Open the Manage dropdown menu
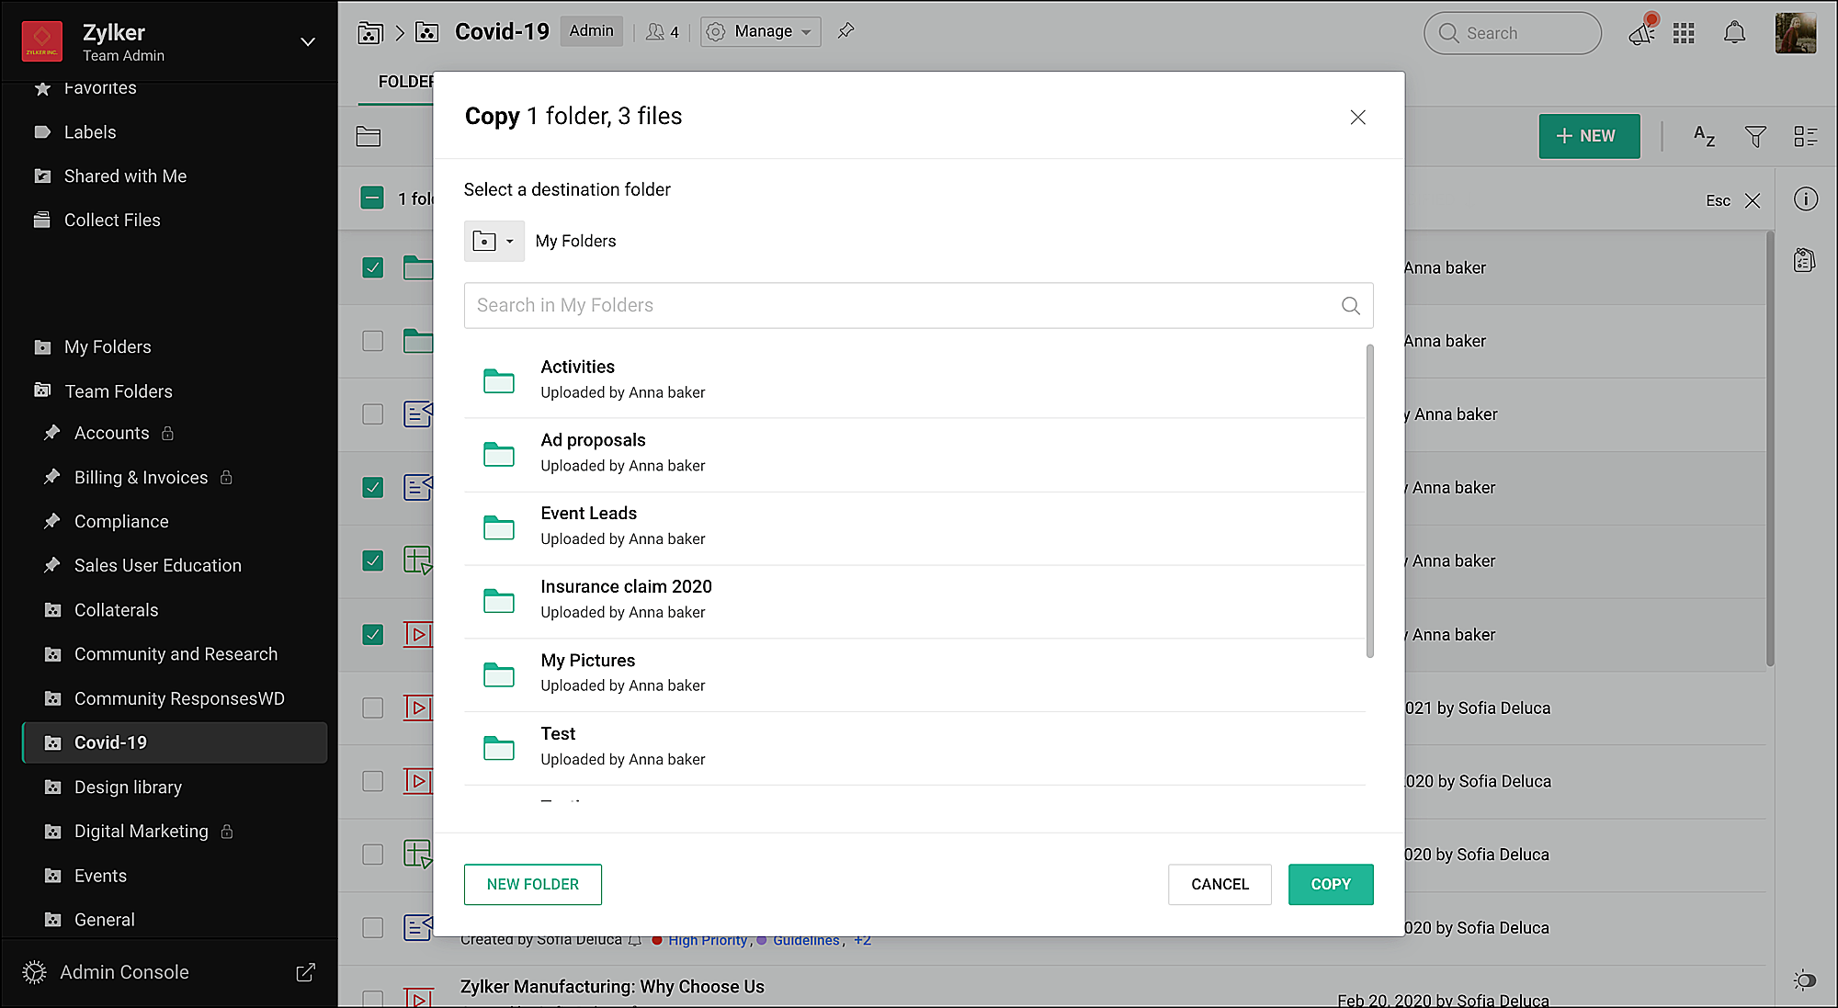This screenshot has width=1838, height=1008. pos(761,31)
